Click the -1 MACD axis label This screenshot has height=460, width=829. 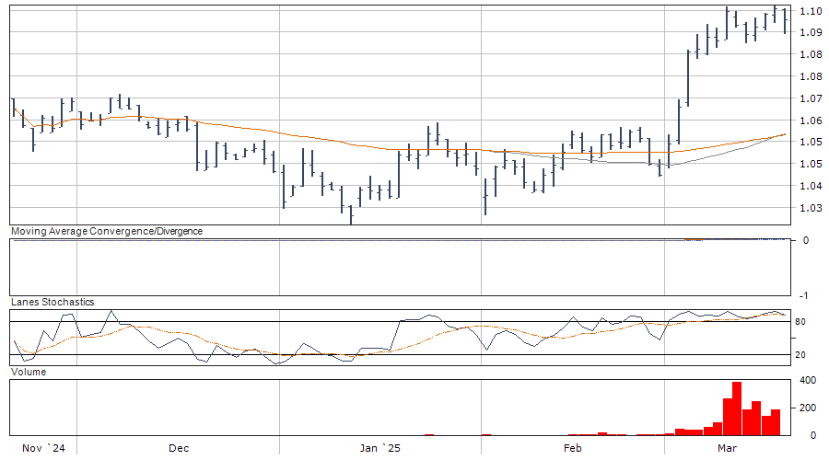805,295
